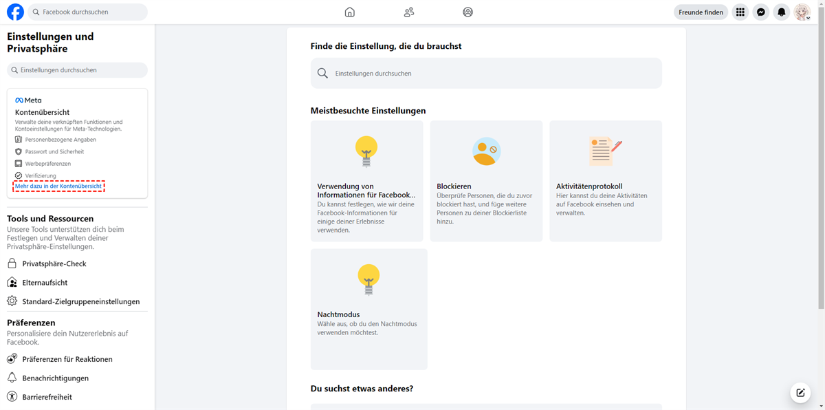Viewport: 825px width, 410px height.
Task: Click the person icon beside Personenbezogene Angaben
Action: pyautogui.click(x=19, y=140)
